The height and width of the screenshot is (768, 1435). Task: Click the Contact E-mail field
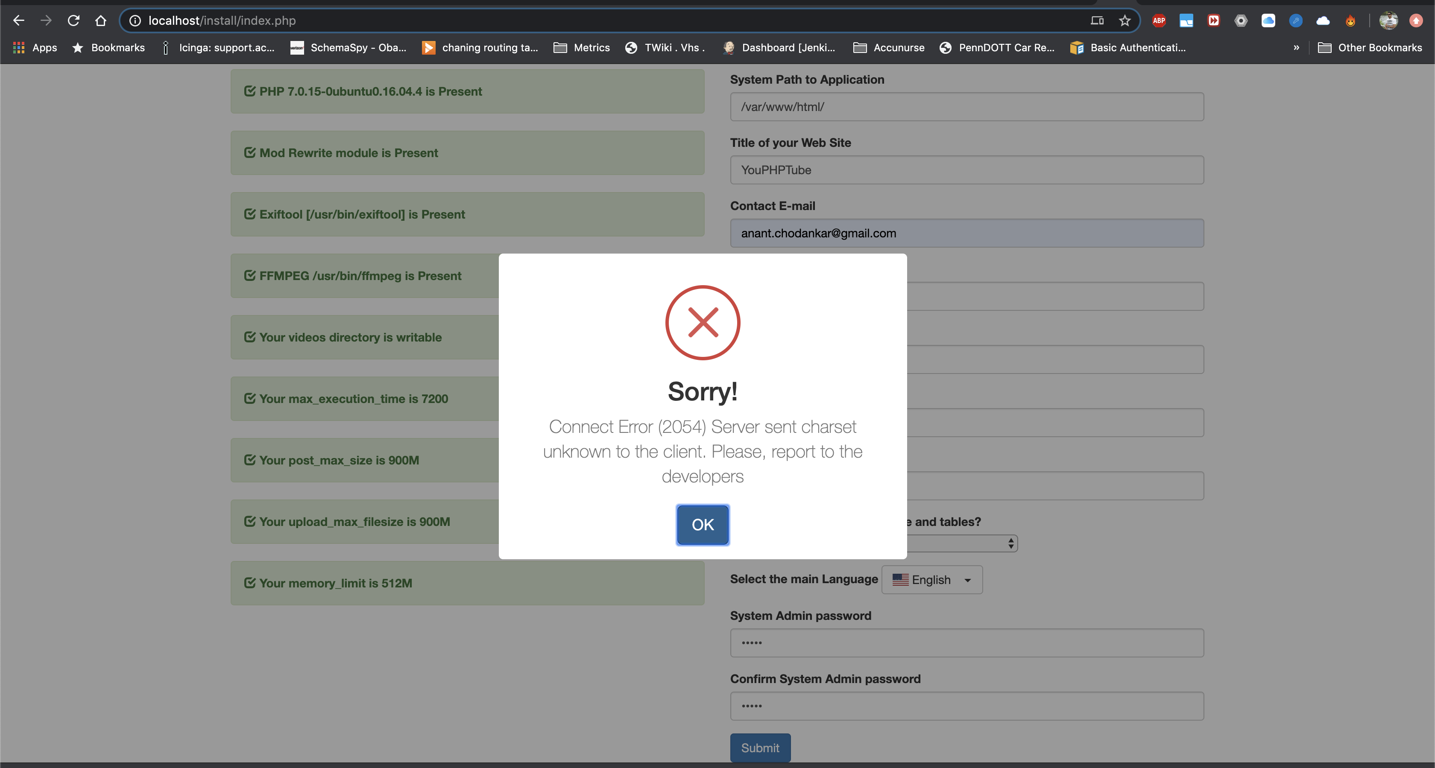(x=966, y=234)
